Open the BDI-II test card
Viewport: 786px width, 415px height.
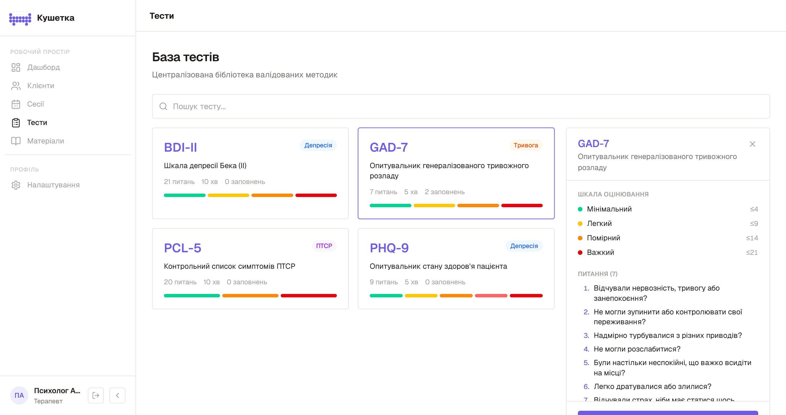click(x=250, y=173)
